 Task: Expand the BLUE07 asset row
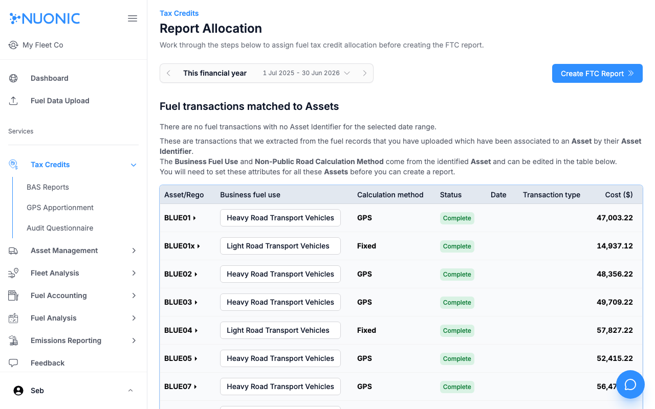click(x=196, y=387)
